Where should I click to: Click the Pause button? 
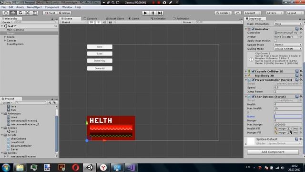(x=152, y=13)
